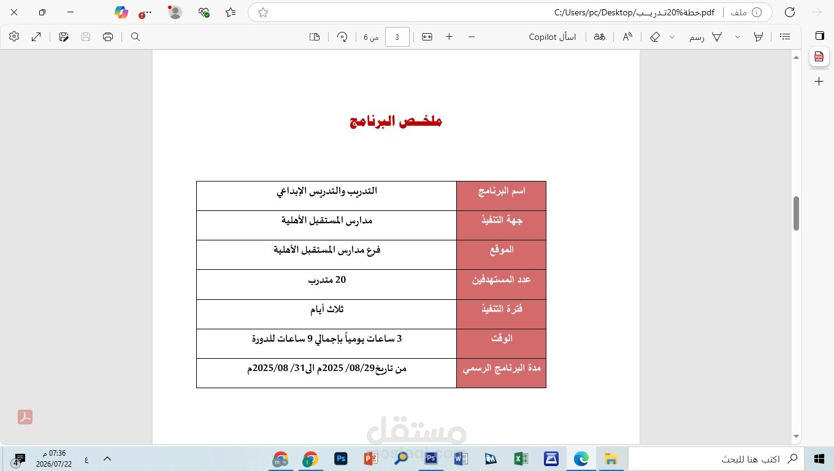The height and width of the screenshot is (471, 834).
Task: Click the cell فترة التنفيذ
Action: [501, 314]
